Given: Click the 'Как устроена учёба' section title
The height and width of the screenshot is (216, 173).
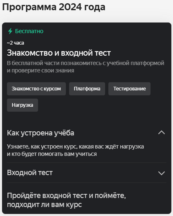Looking at the screenshot, I should click(x=40, y=133).
